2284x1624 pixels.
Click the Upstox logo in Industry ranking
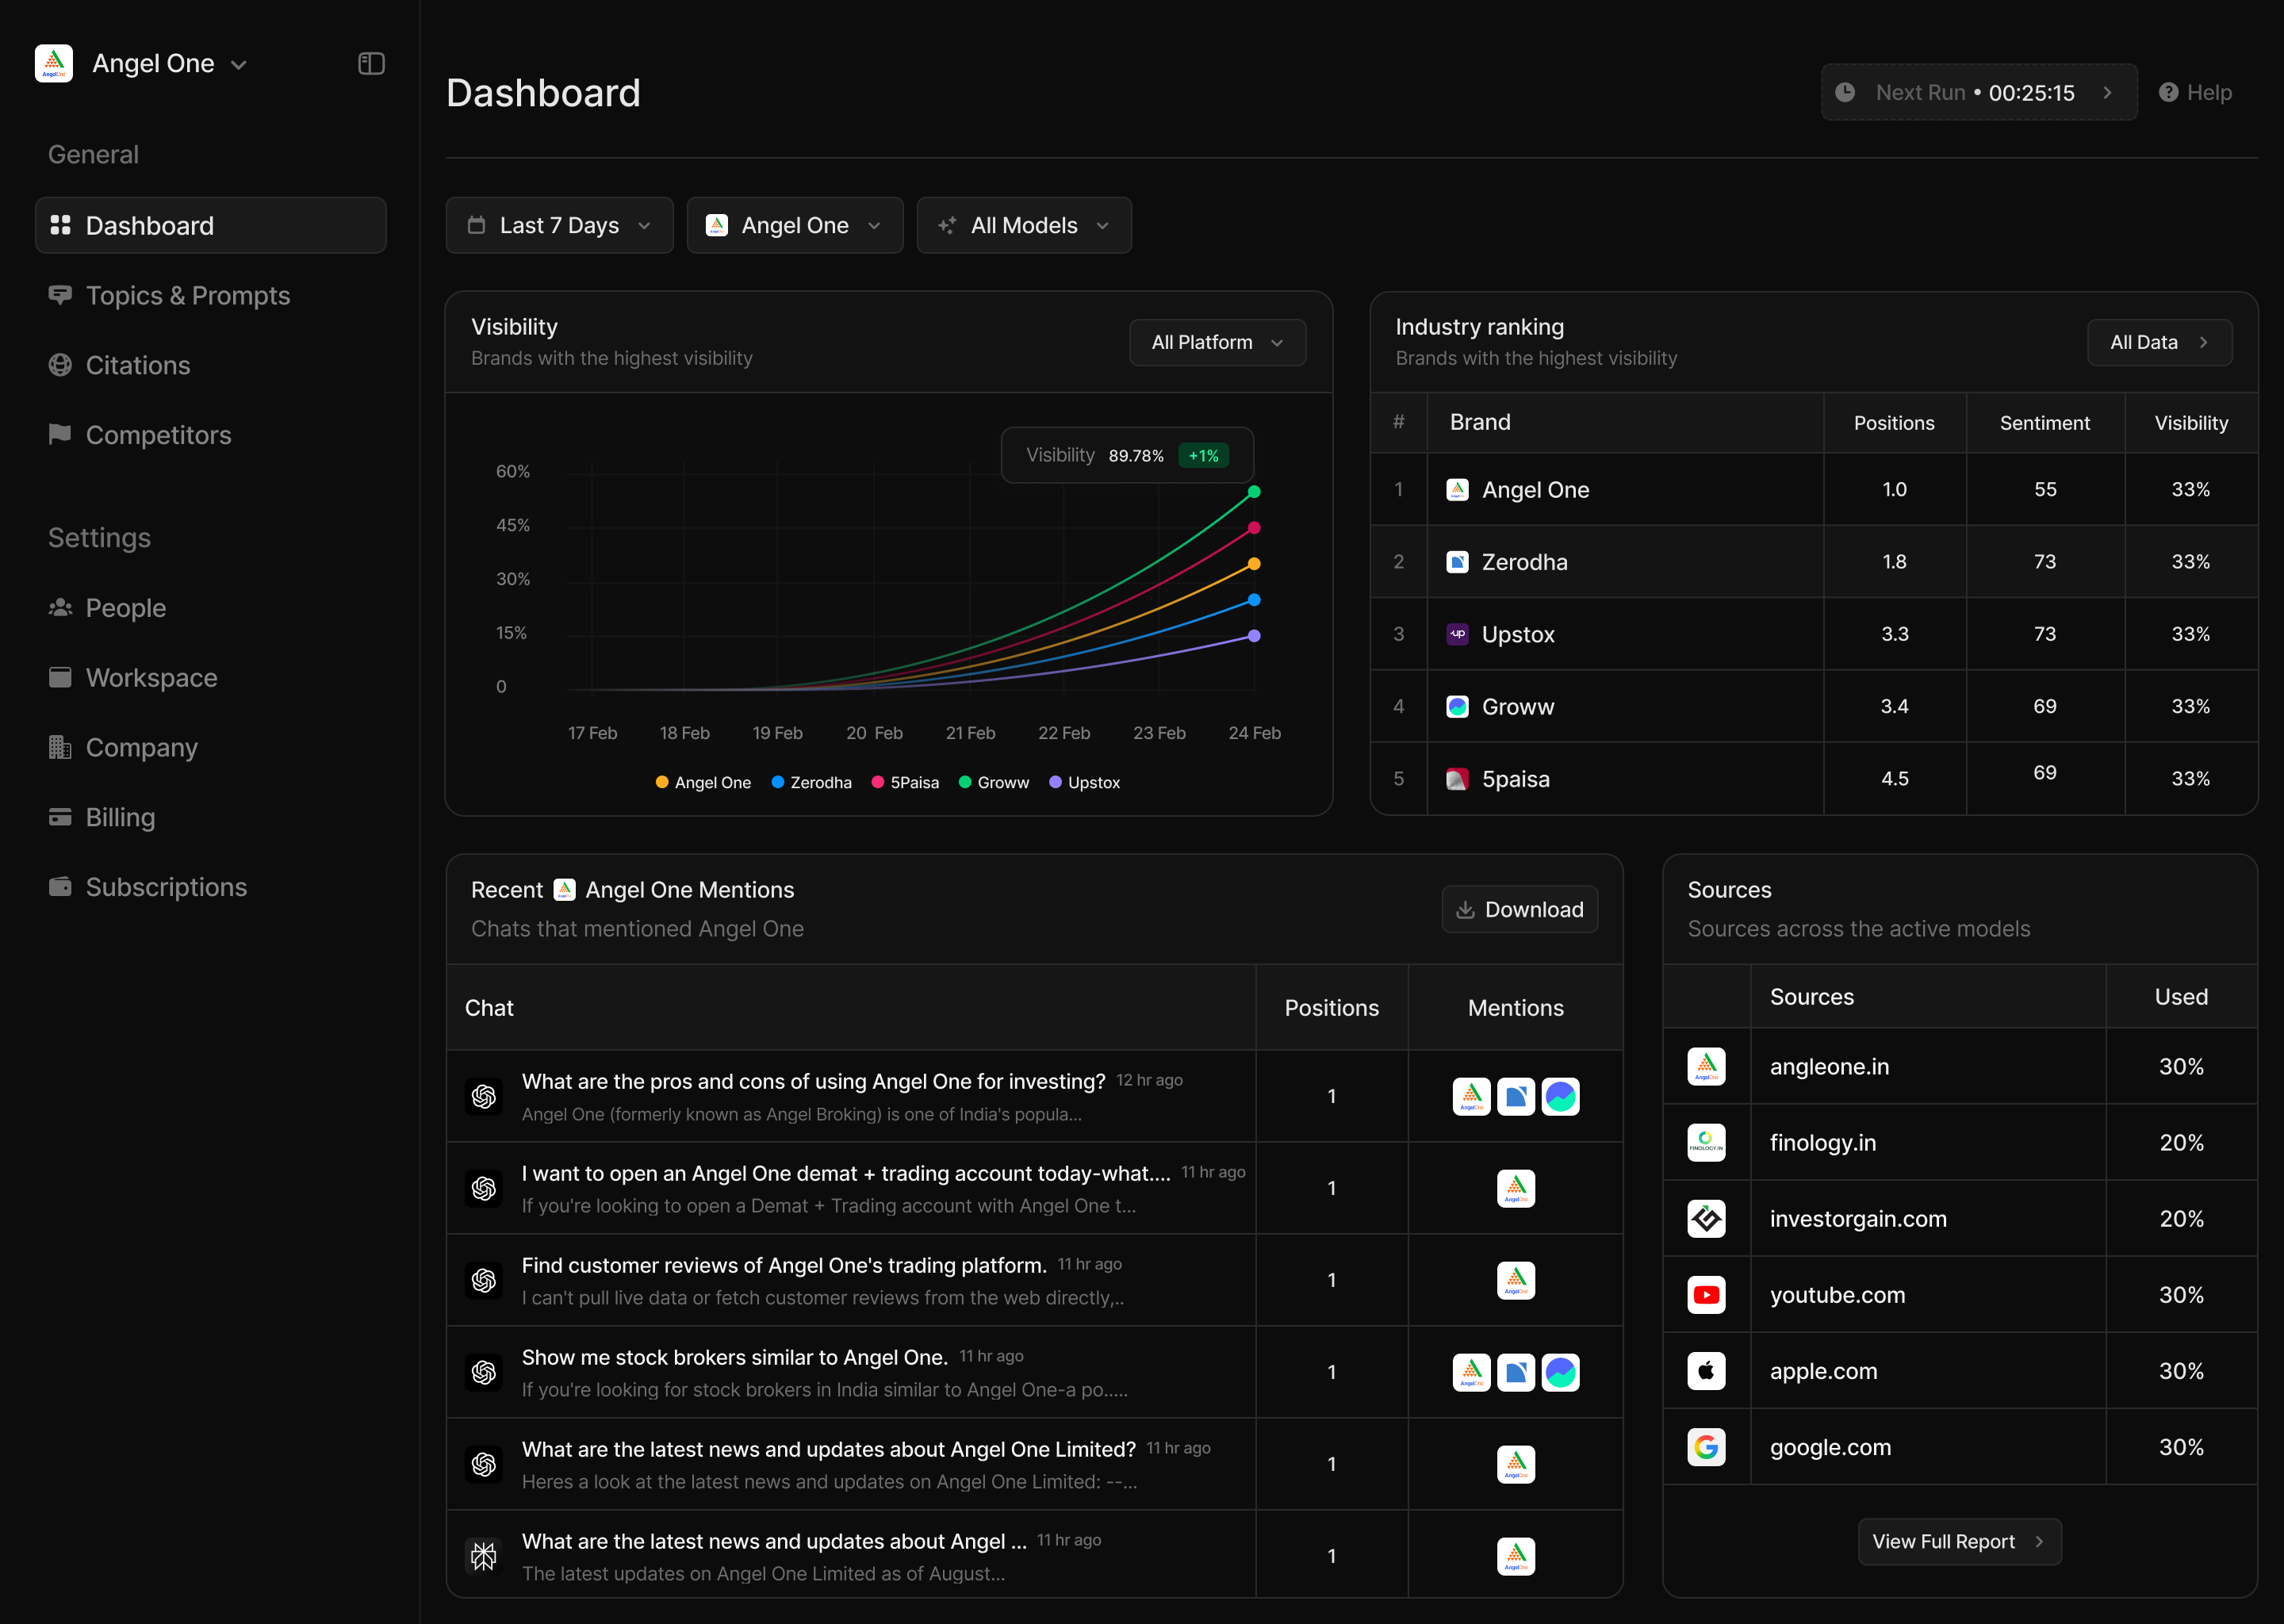tap(1457, 634)
